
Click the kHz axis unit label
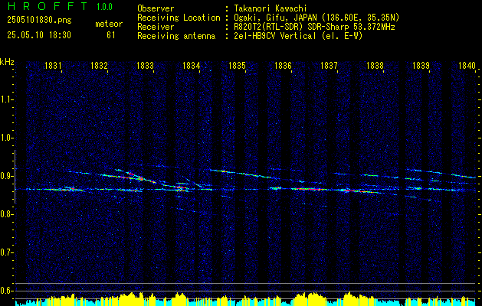7,62
